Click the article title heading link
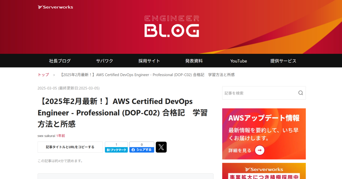The width and height of the screenshot is (342, 179). pos(123,113)
